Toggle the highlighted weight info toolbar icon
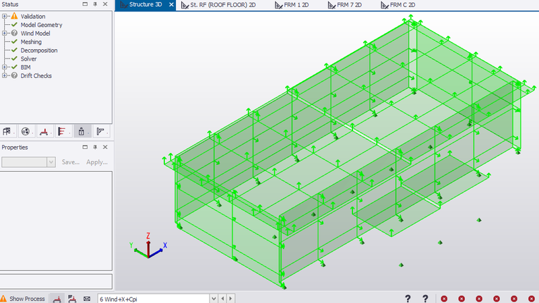 click(x=81, y=131)
